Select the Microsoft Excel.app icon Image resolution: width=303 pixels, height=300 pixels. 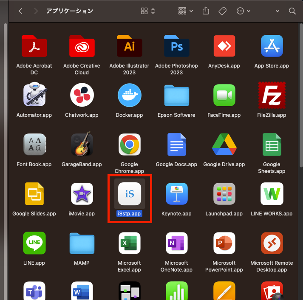tap(130, 243)
